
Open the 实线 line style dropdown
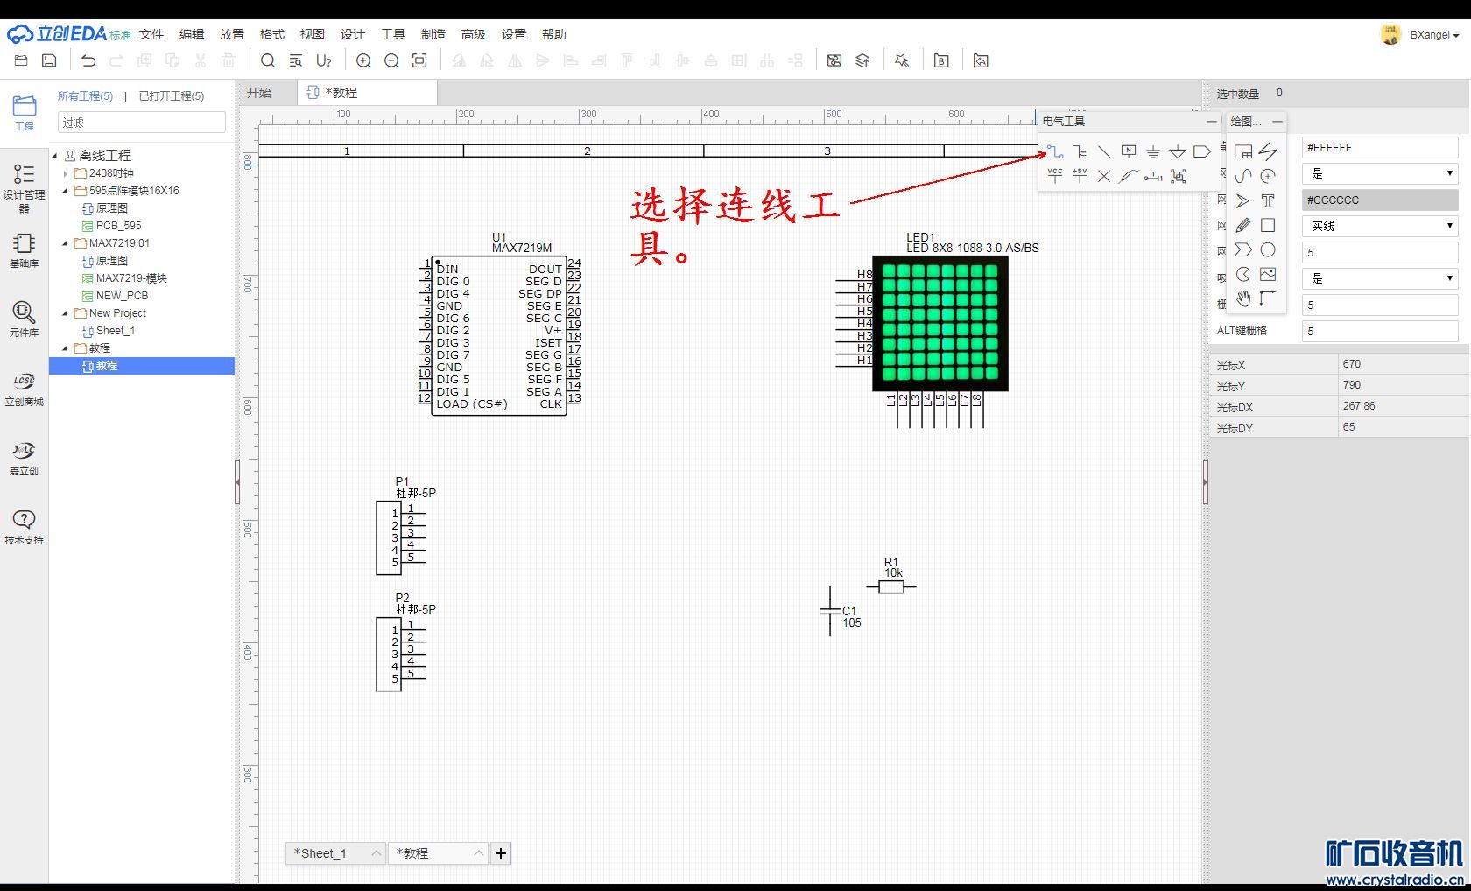(x=1380, y=226)
